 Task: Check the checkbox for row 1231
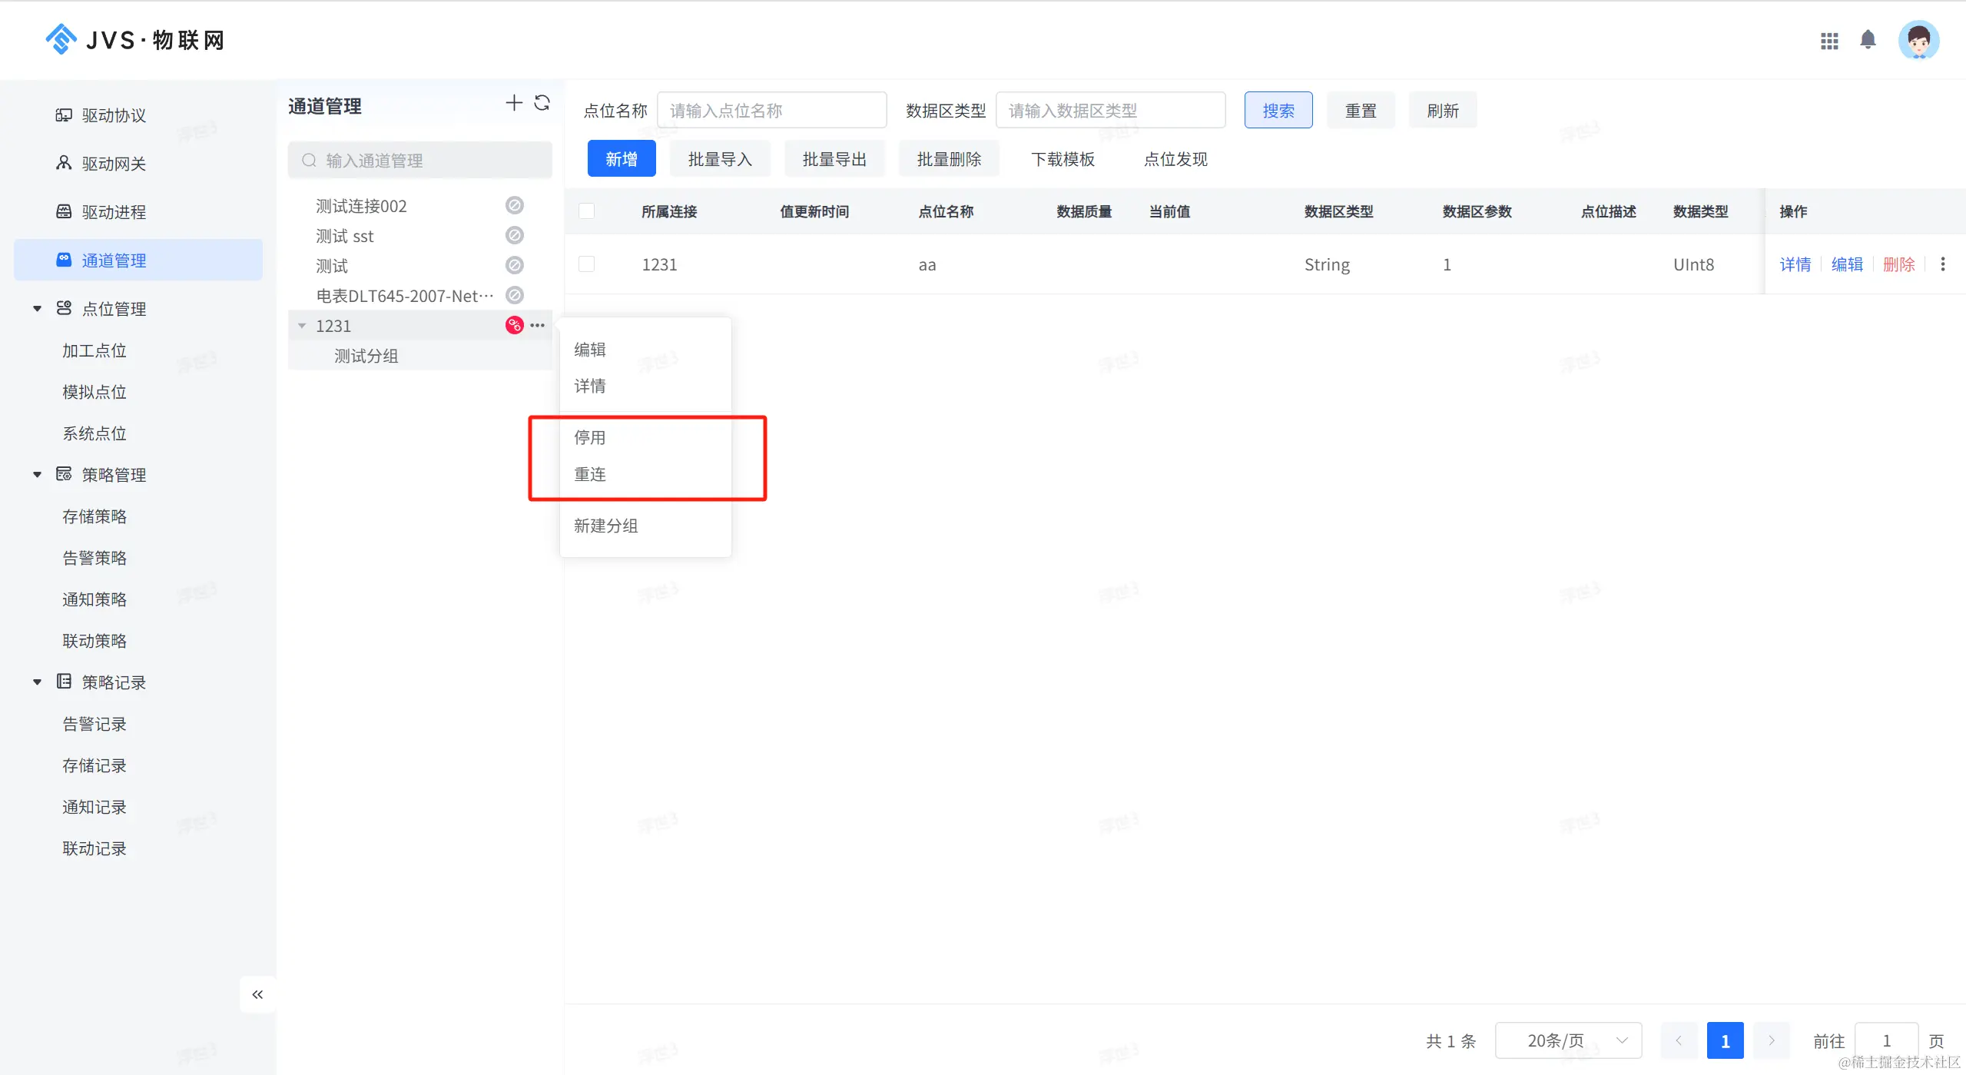[x=587, y=264]
